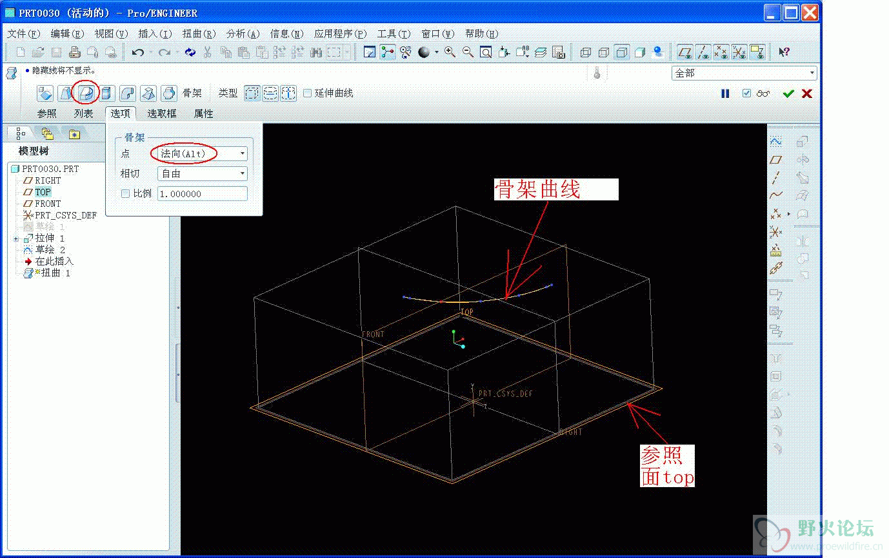Select the Stretch tool icon
Image resolution: width=889 pixels, height=558 pixels.
tap(106, 93)
